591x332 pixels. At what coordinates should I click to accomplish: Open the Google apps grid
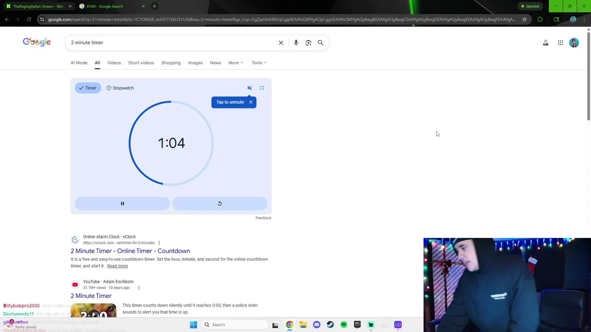pyautogui.click(x=560, y=43)
